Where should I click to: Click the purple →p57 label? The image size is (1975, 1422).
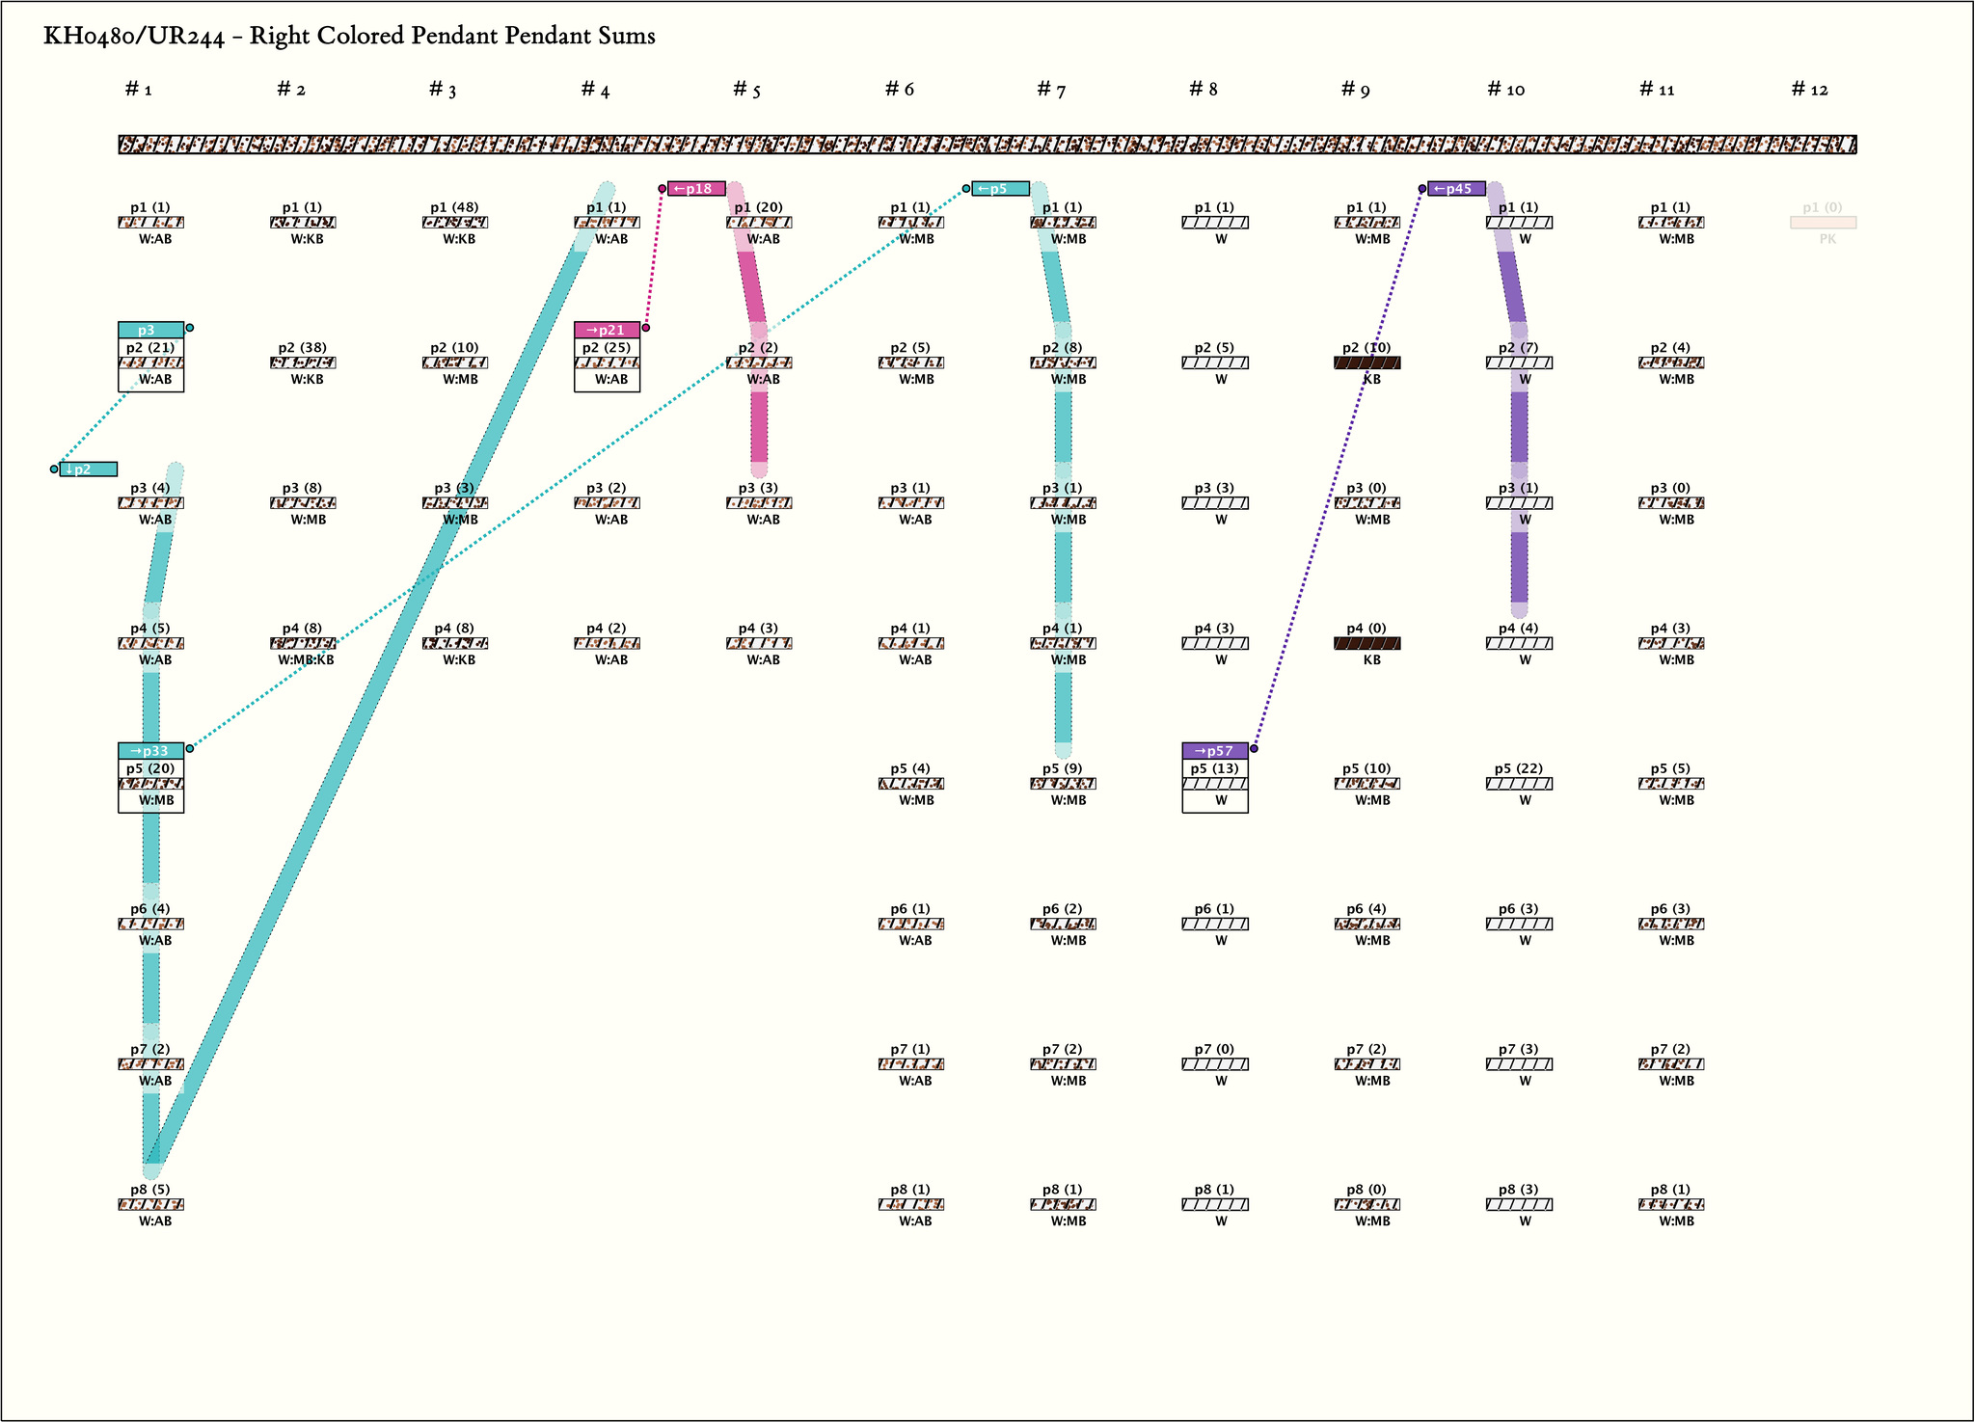(1214, 751)
